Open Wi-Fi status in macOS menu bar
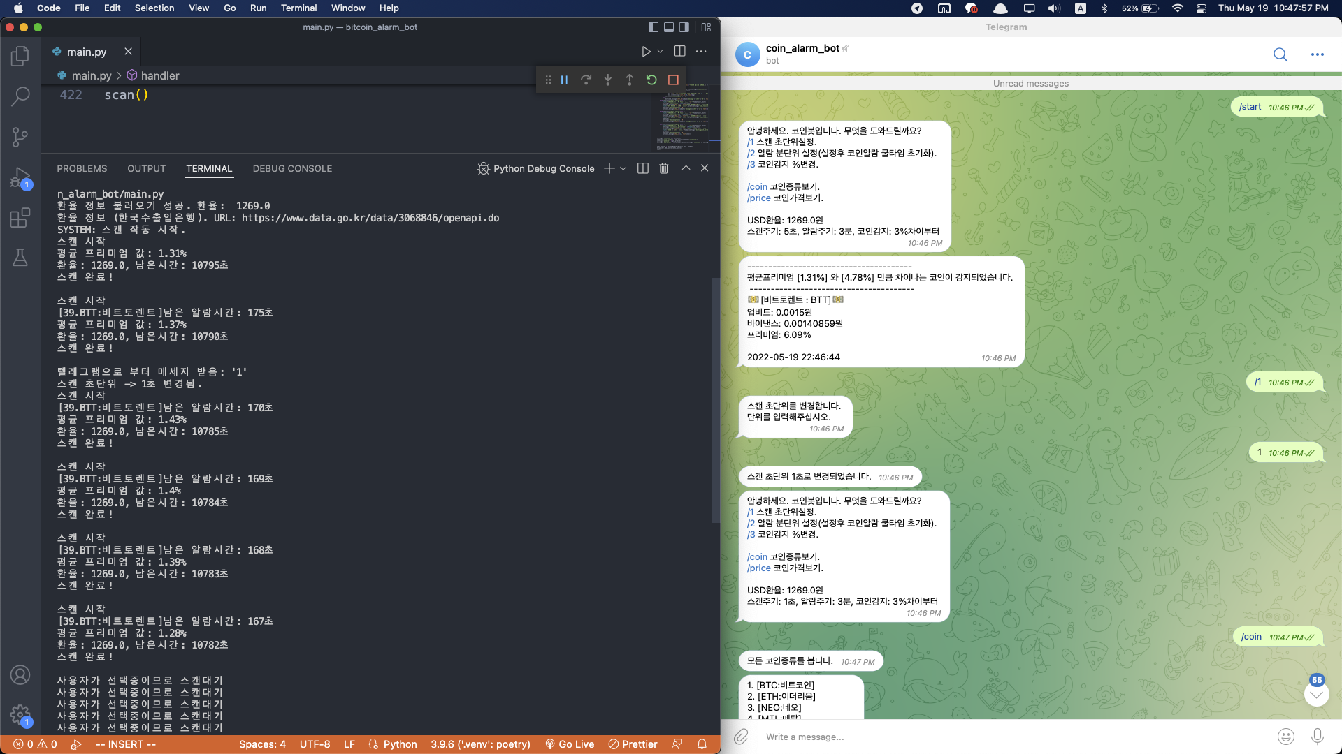Screen dimensions: 1342x754 (x=1178, y=8)
